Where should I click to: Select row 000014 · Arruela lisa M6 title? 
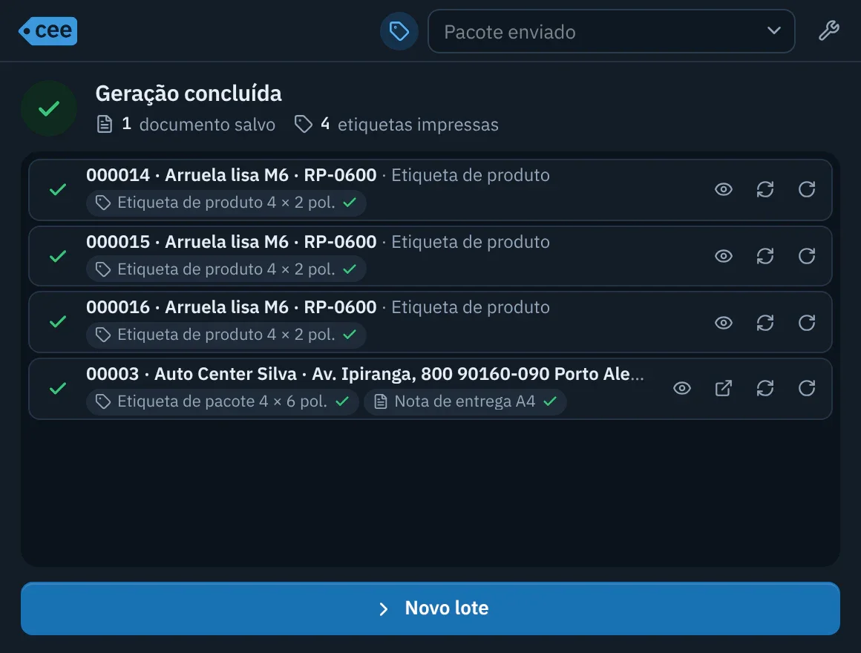click(x=231, y=175)
